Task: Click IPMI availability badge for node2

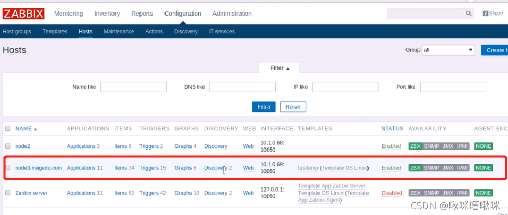Action: pos(462,146)
